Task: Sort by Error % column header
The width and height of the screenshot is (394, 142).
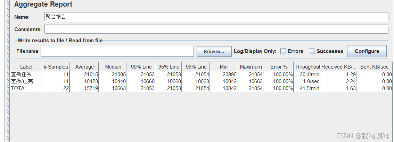Action: point(279,67)
